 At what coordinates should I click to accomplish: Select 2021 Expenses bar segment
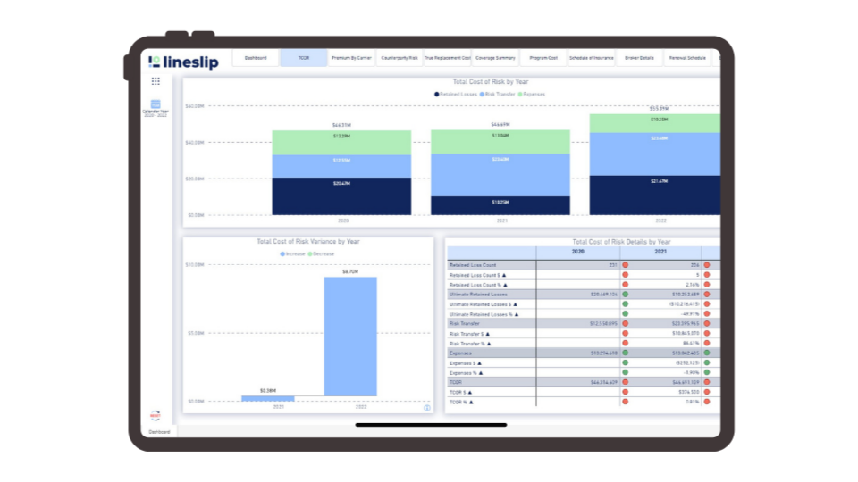[x=500, y=142]
